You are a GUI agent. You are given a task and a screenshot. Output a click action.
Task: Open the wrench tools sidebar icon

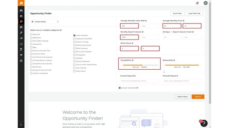21,33
